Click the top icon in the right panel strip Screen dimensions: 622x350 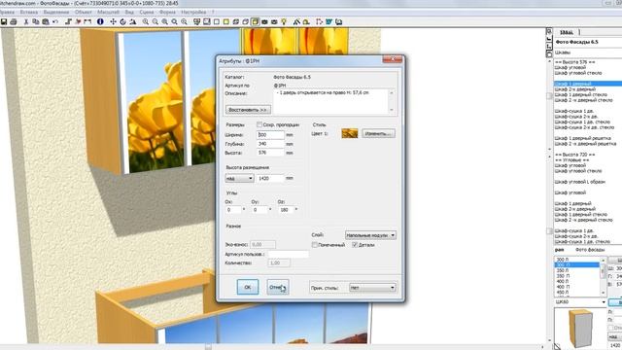549,31
